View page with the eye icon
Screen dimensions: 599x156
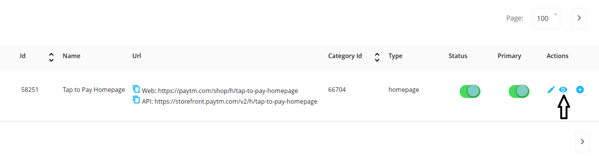tap(563, 90)
